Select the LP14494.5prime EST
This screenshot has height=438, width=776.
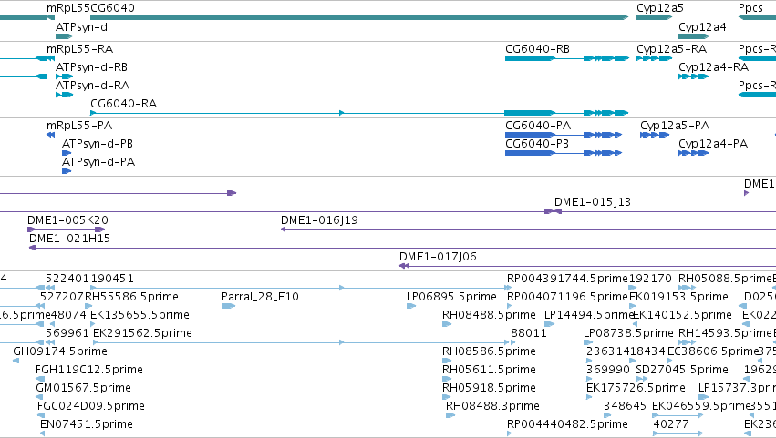(x=548, y=324)
